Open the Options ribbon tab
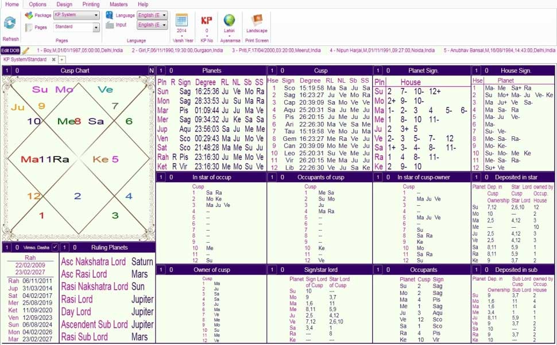The height and width of the screenshot is (345, 557). point(37,4)
